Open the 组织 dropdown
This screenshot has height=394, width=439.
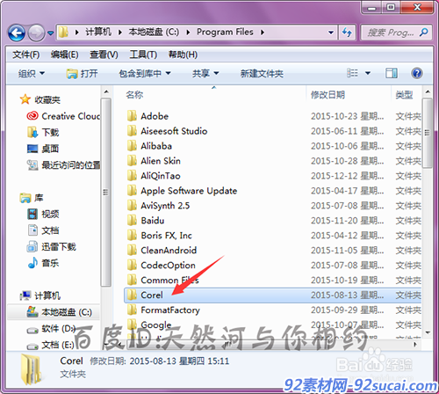(32, 73)
